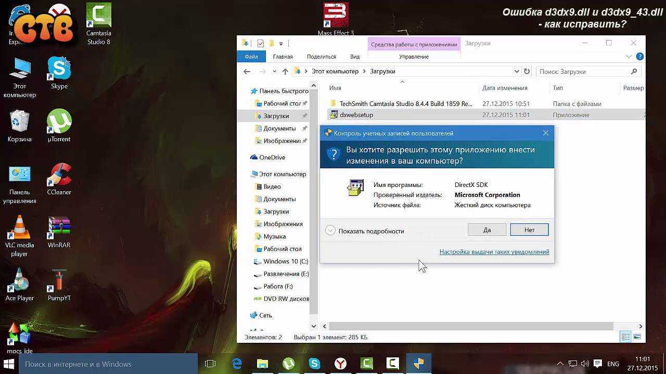Open recent locations dropdown arrow
Image resolution: width=666 pixels, height=374 pixels.
274,71
